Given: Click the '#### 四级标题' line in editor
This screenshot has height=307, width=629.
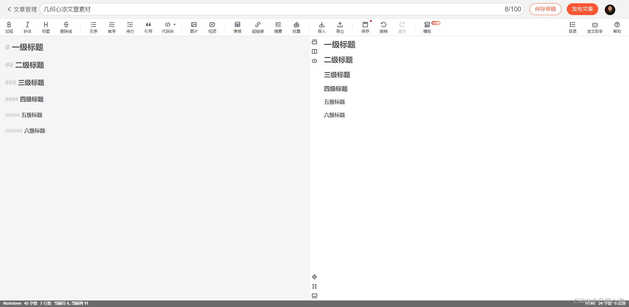Looking at the screenshot, I should pos(24,99).
